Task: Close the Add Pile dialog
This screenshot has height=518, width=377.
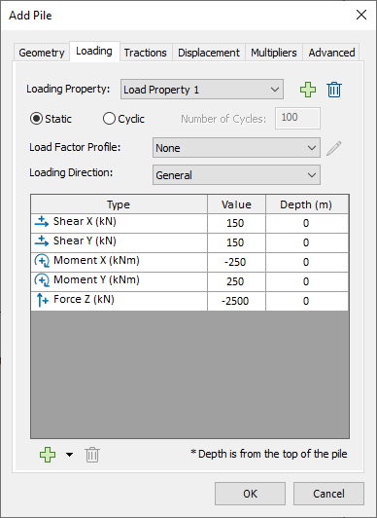Action: [x=361, y=15]
